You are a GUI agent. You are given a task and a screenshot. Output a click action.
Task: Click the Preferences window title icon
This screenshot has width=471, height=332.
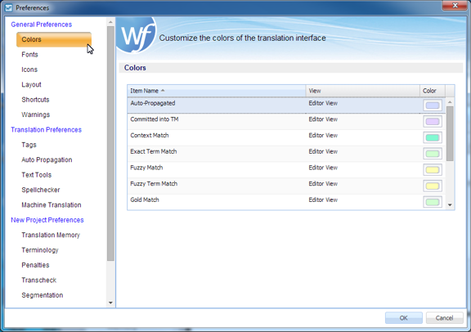(9, 8)
